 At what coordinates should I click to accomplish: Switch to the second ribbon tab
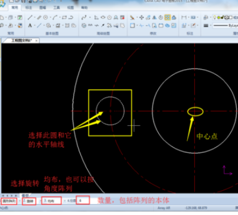(x=29, y=8)
